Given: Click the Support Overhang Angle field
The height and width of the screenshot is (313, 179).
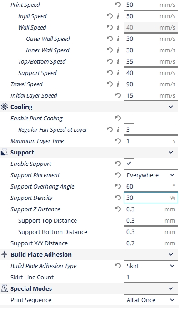Looking at the screenshot, I should (151, 186).
